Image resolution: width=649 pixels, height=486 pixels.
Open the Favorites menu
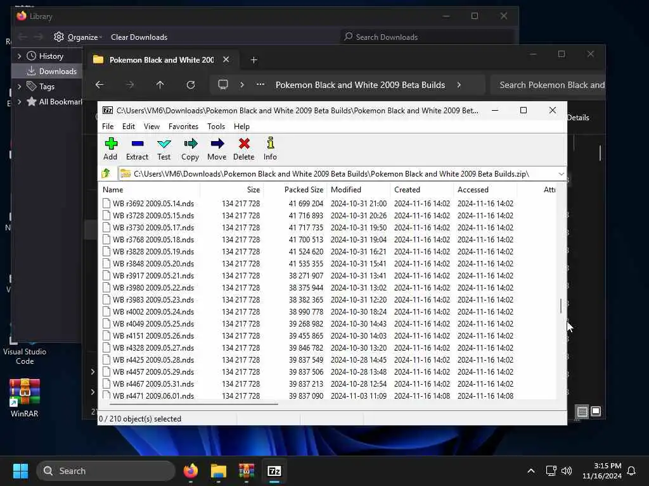coord(183,127)
